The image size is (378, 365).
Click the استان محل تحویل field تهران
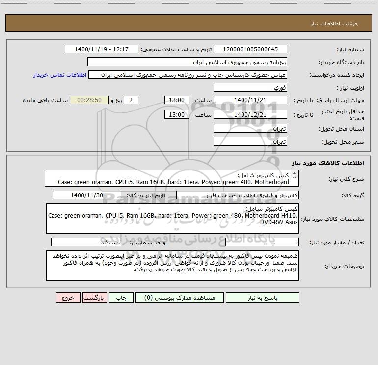250,128
